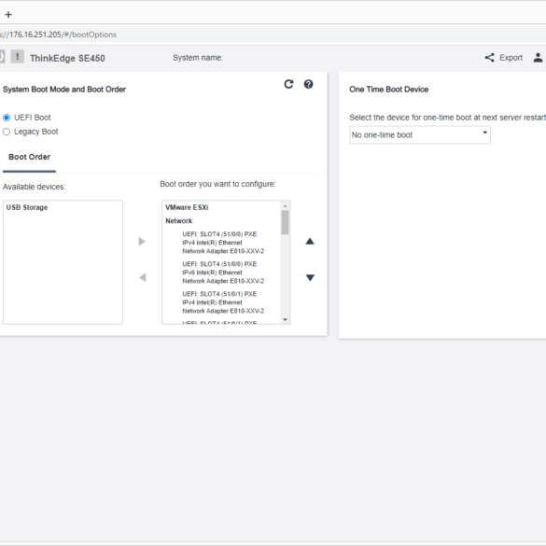Switch to the Boot Order tab
546x546 pixels.
click(x=29, y=157)
